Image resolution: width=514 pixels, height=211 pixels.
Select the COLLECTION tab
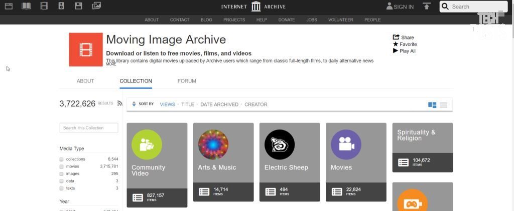[136, 81]
